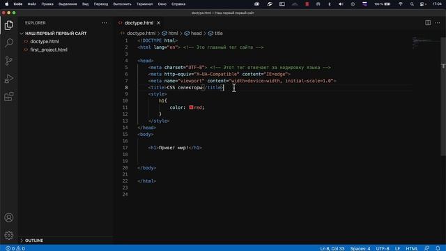Open the Search view in activity bar
Image resolution: width=446 pixels, height=251 pixels.
pyautogui.click(x=9, y=43)
